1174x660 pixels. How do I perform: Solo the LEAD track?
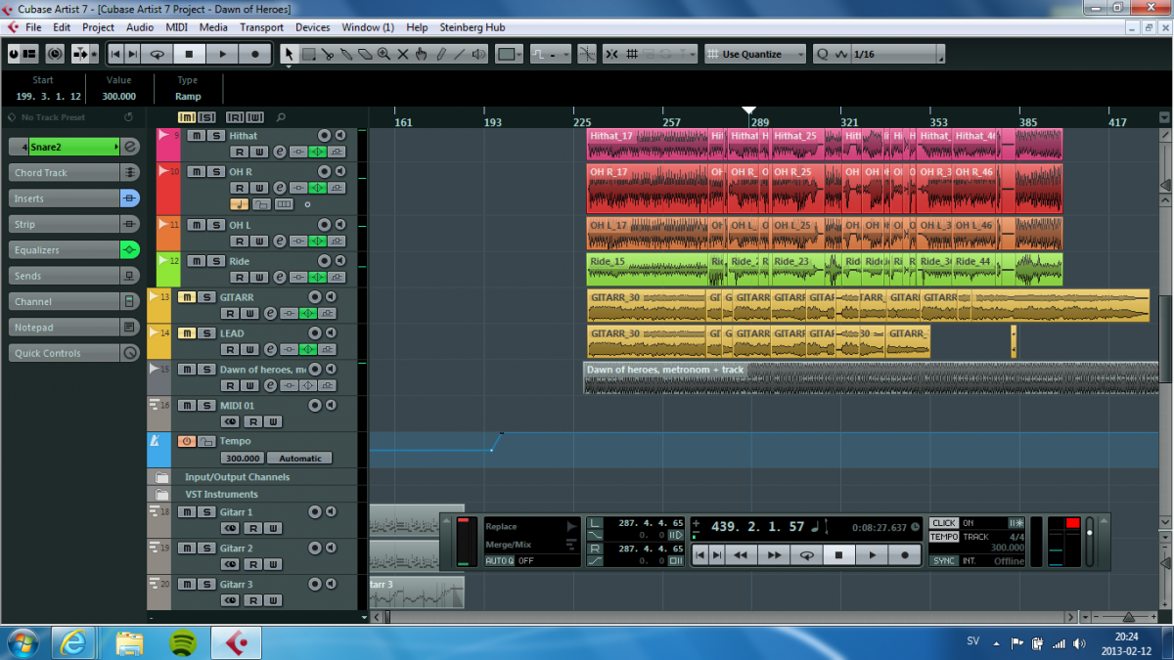(x=206, y=333)
